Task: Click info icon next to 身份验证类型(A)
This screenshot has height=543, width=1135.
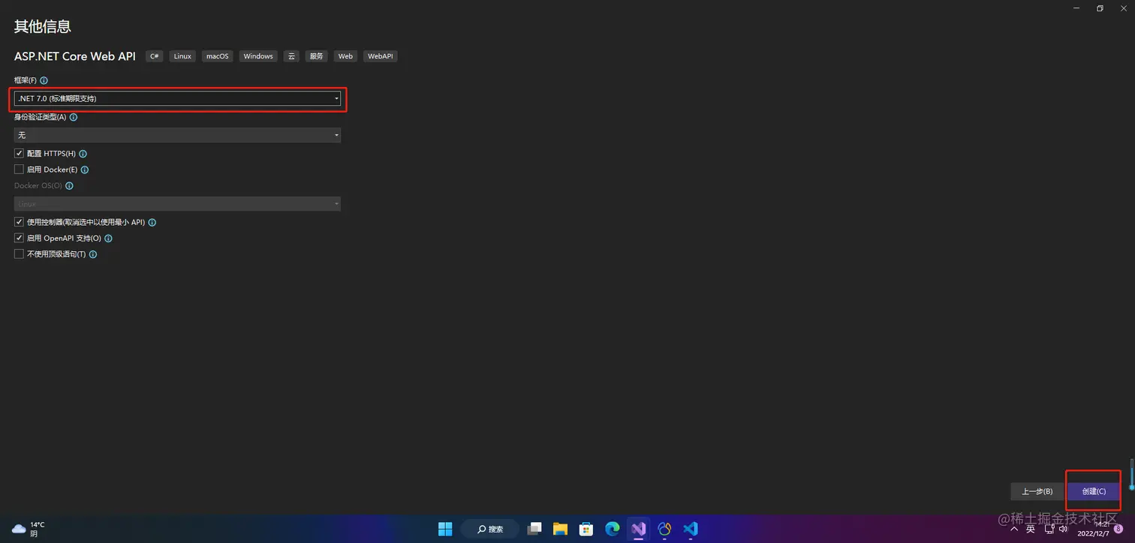Action: (74, 117)
